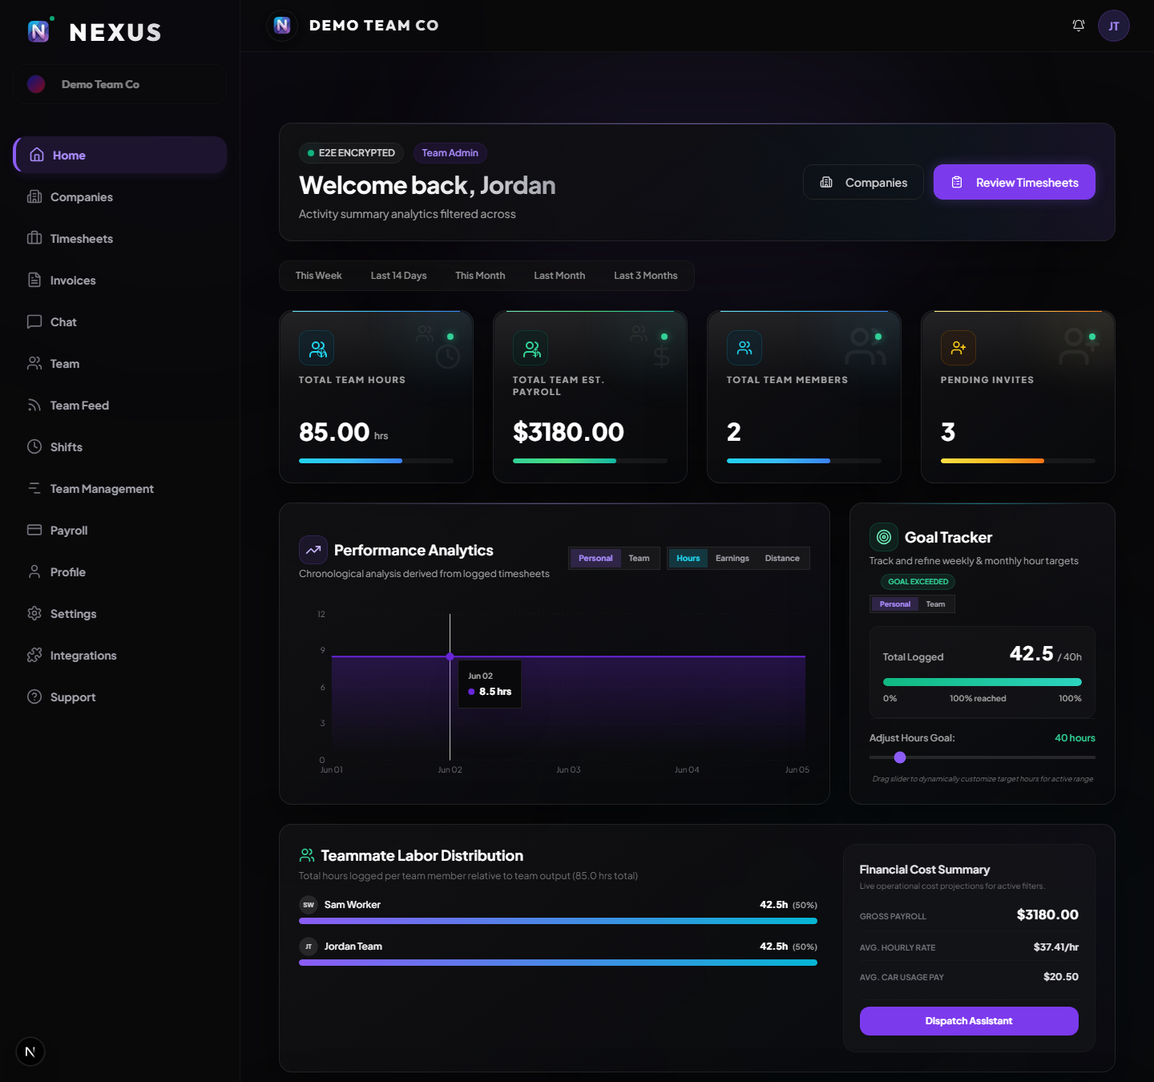The image size is (1154, 1082).
Task: Click the Jun 02 data point on chart
Action: coord(450,656)
